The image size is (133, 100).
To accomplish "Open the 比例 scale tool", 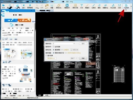I will tap(119, 6).
